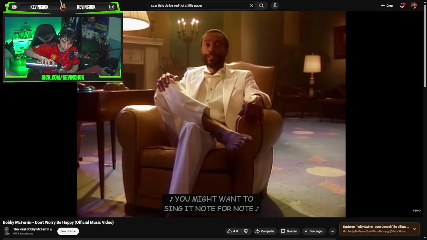Start voice search with the microphone icon
Viewport: 427px width, 240px height.
pos(275,6)
